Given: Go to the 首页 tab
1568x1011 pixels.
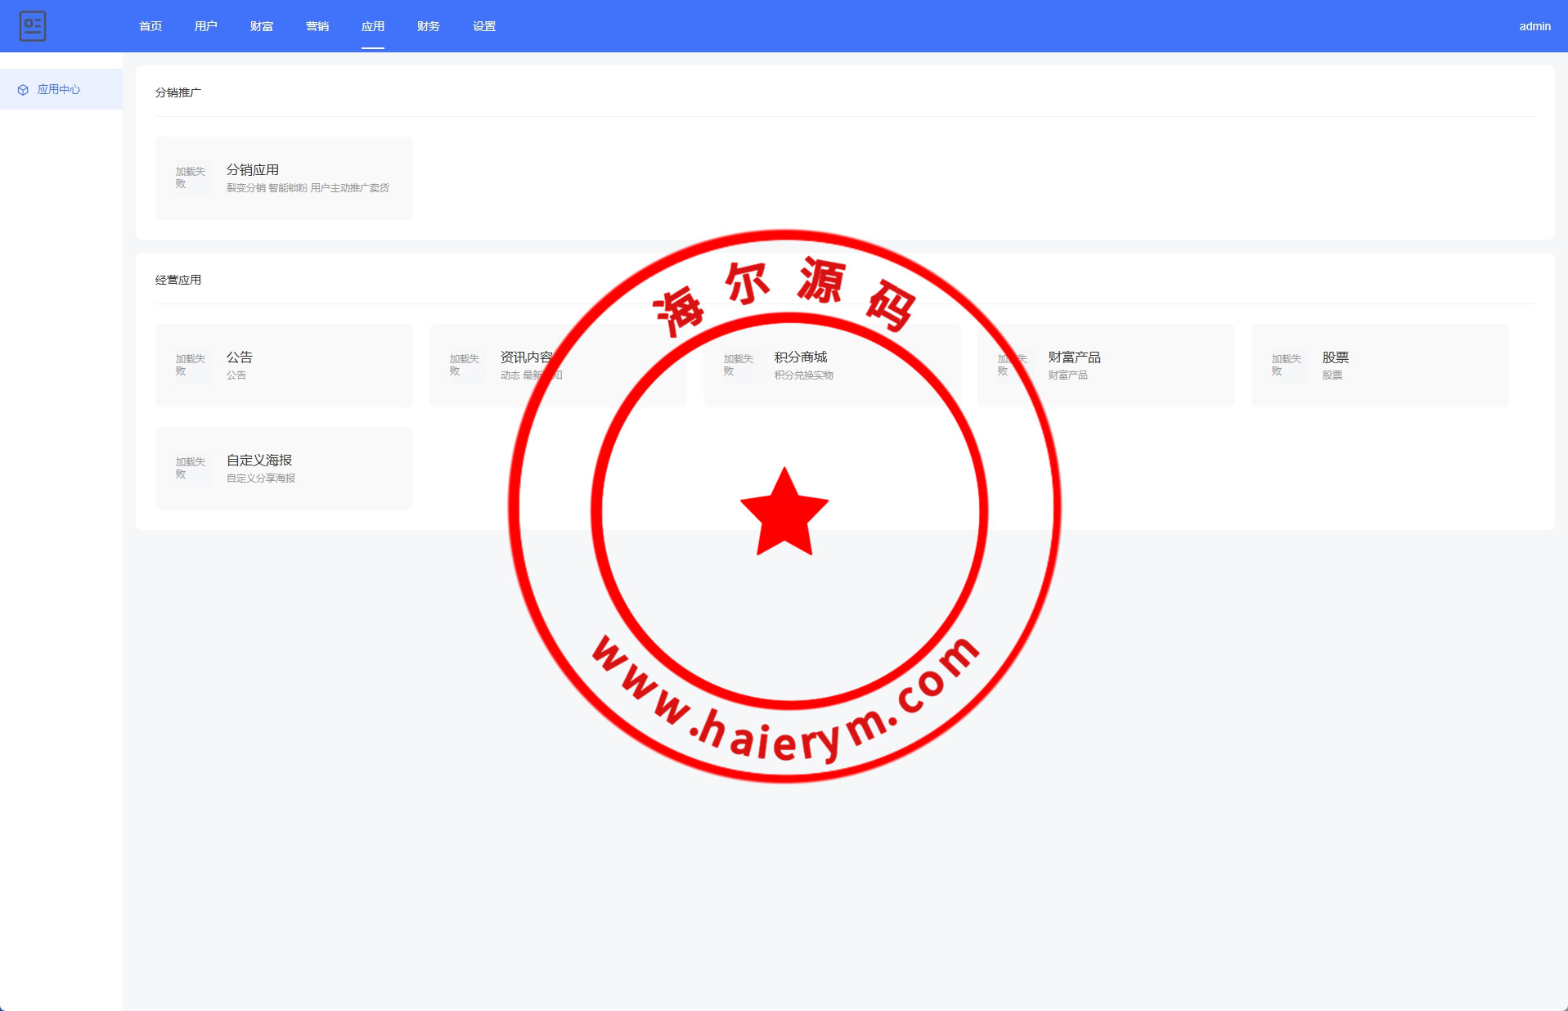Looking at the screenshot, I should (x=151, y=26).
